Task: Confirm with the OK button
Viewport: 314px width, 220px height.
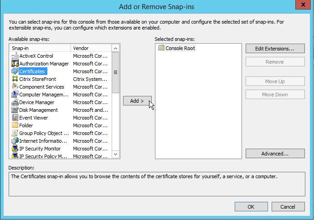Action: (x=251, y=207)
